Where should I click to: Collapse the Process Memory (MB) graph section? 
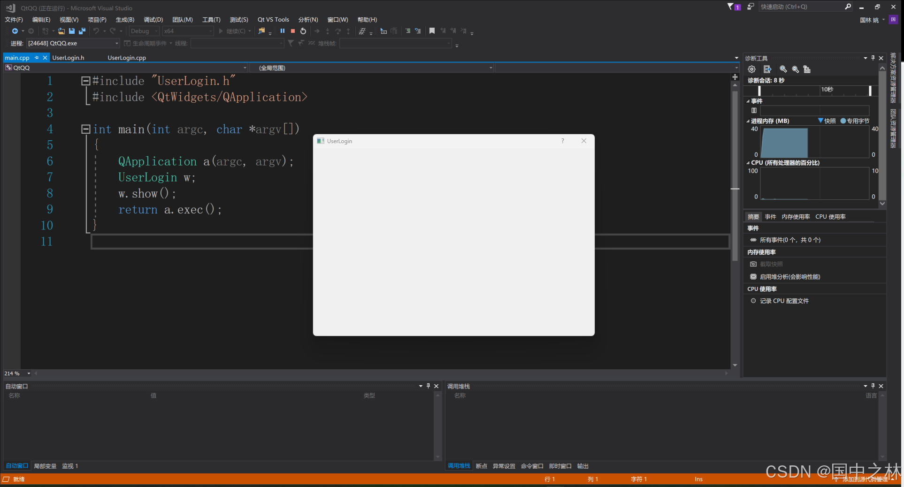coord(748,121)
